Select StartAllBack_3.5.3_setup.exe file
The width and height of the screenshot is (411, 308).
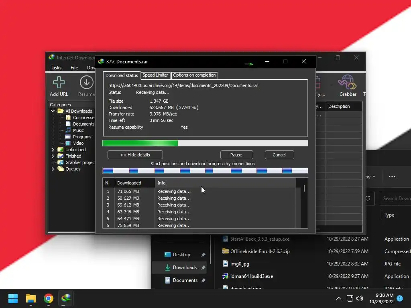pyautogui.click(x=260, y=239)
